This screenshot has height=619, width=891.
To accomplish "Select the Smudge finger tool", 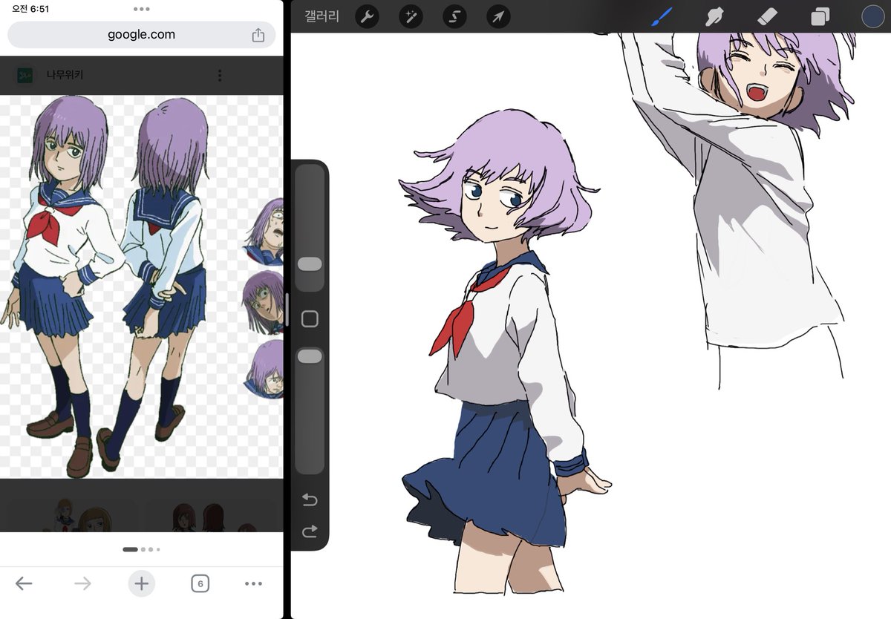I will pos(714,16).
